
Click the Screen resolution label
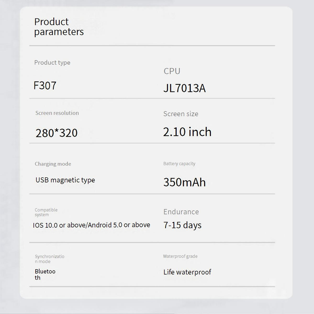coord(57,113)
